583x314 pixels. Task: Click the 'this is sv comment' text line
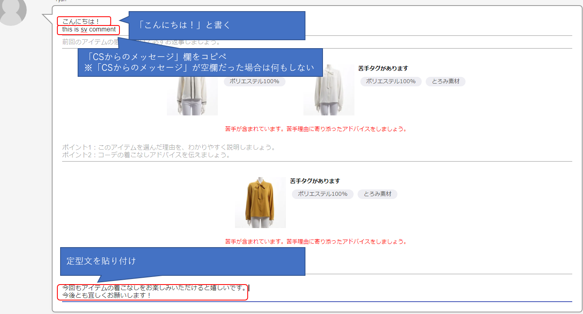pos(89,29)
